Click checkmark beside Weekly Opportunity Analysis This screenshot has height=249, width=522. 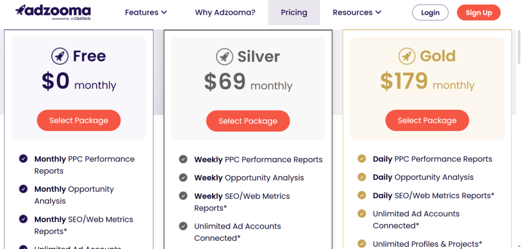[x=183, y=178]
